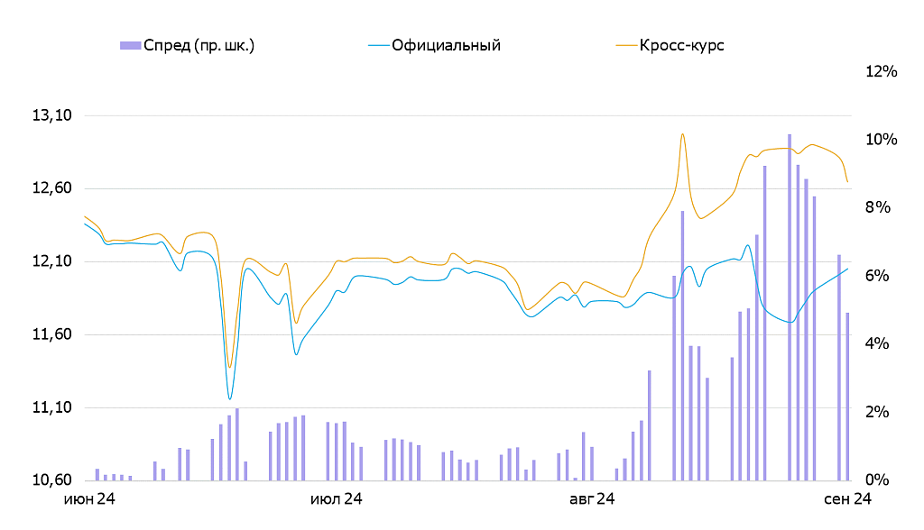Image resolution: width=924 pixels, height=530 pixels.
Task: Click the tallest purple spread bar
Action: [x=790, y=306]
